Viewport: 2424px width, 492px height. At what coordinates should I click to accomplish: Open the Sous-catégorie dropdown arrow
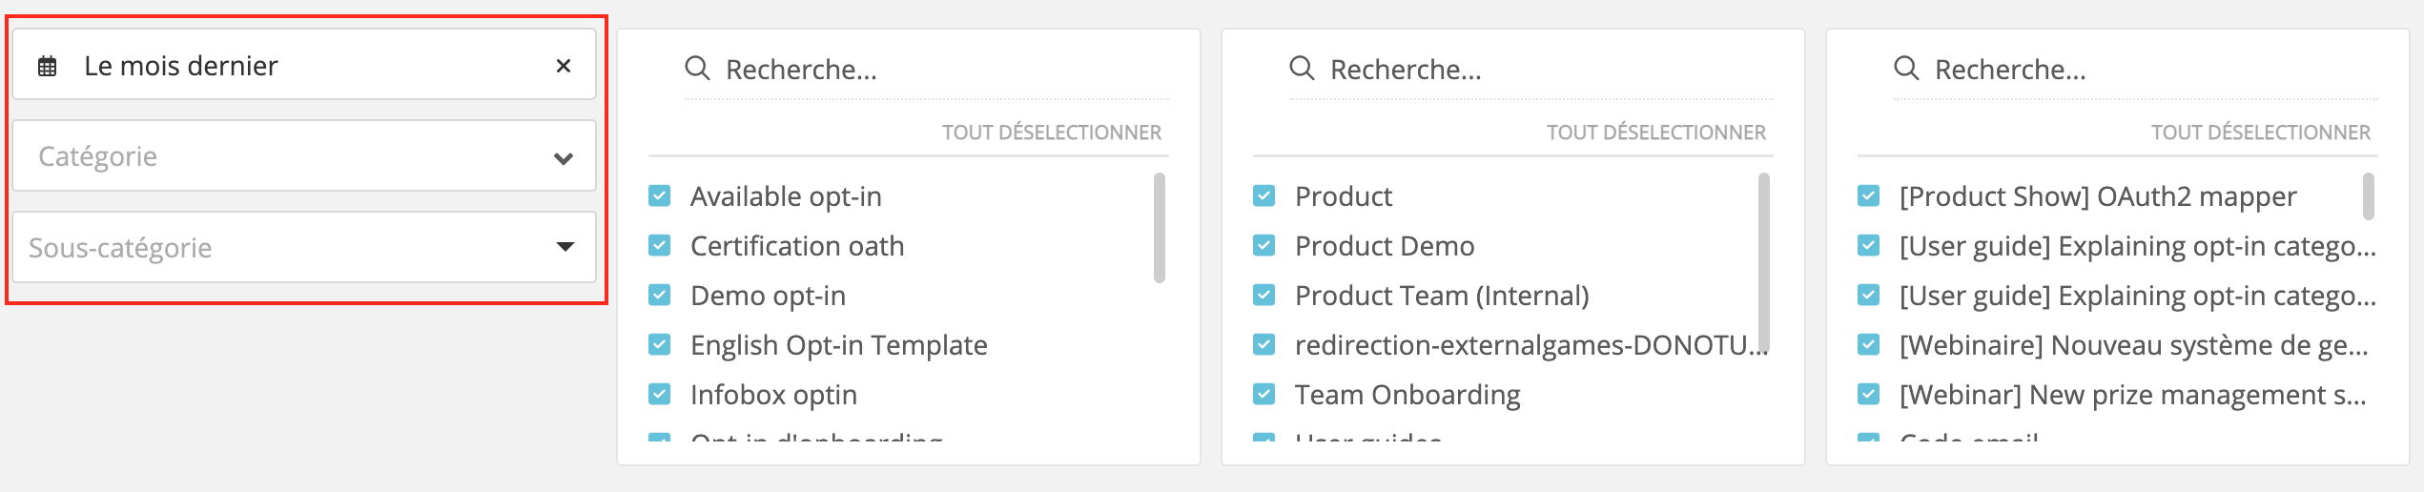click(x=565, y=248)
